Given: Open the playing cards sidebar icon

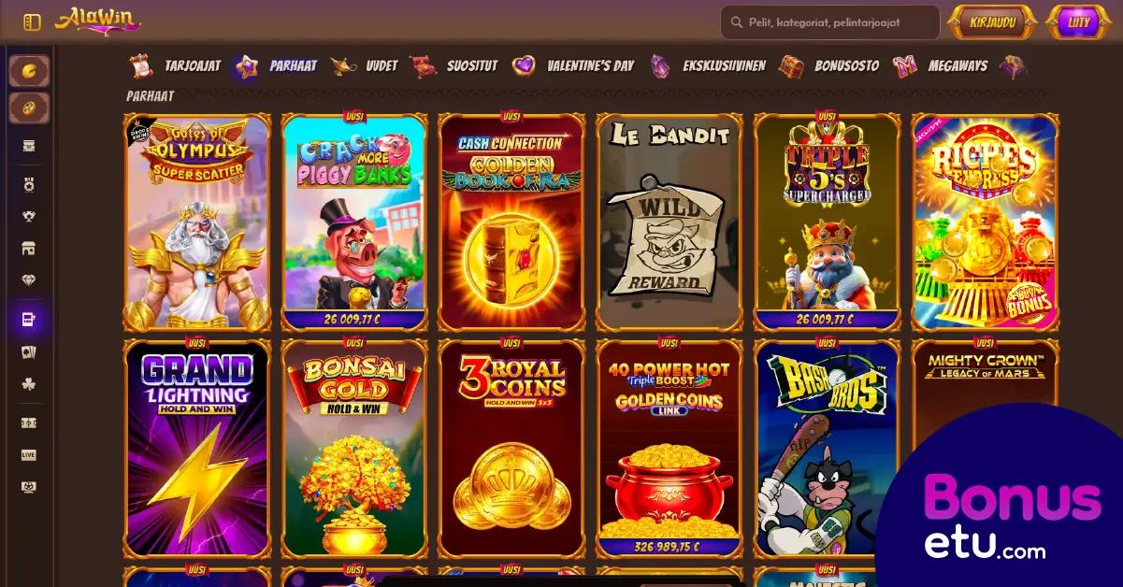Looking at the screenshot, I should 29,352.
